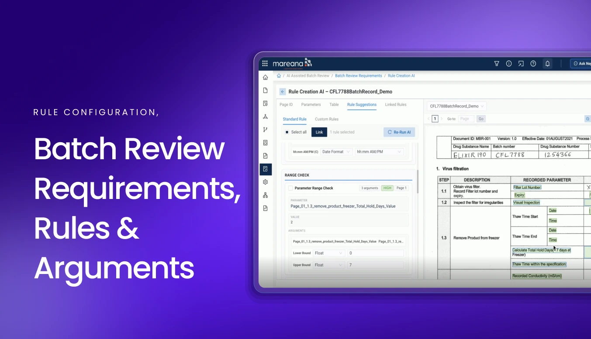This screenshot has height=339, width=591.
Task: Select the Rule Suggestions tab
Action: (362, 105)
